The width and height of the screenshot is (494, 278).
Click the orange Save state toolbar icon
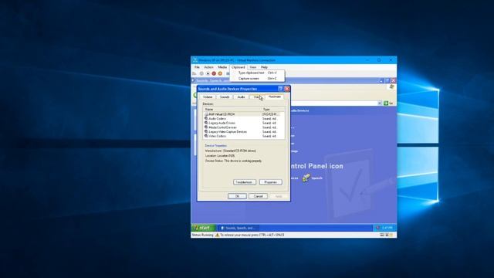pos(220,73)
